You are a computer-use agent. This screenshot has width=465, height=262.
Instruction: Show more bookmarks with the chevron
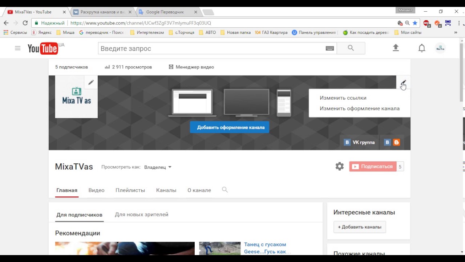pos(456,32)
